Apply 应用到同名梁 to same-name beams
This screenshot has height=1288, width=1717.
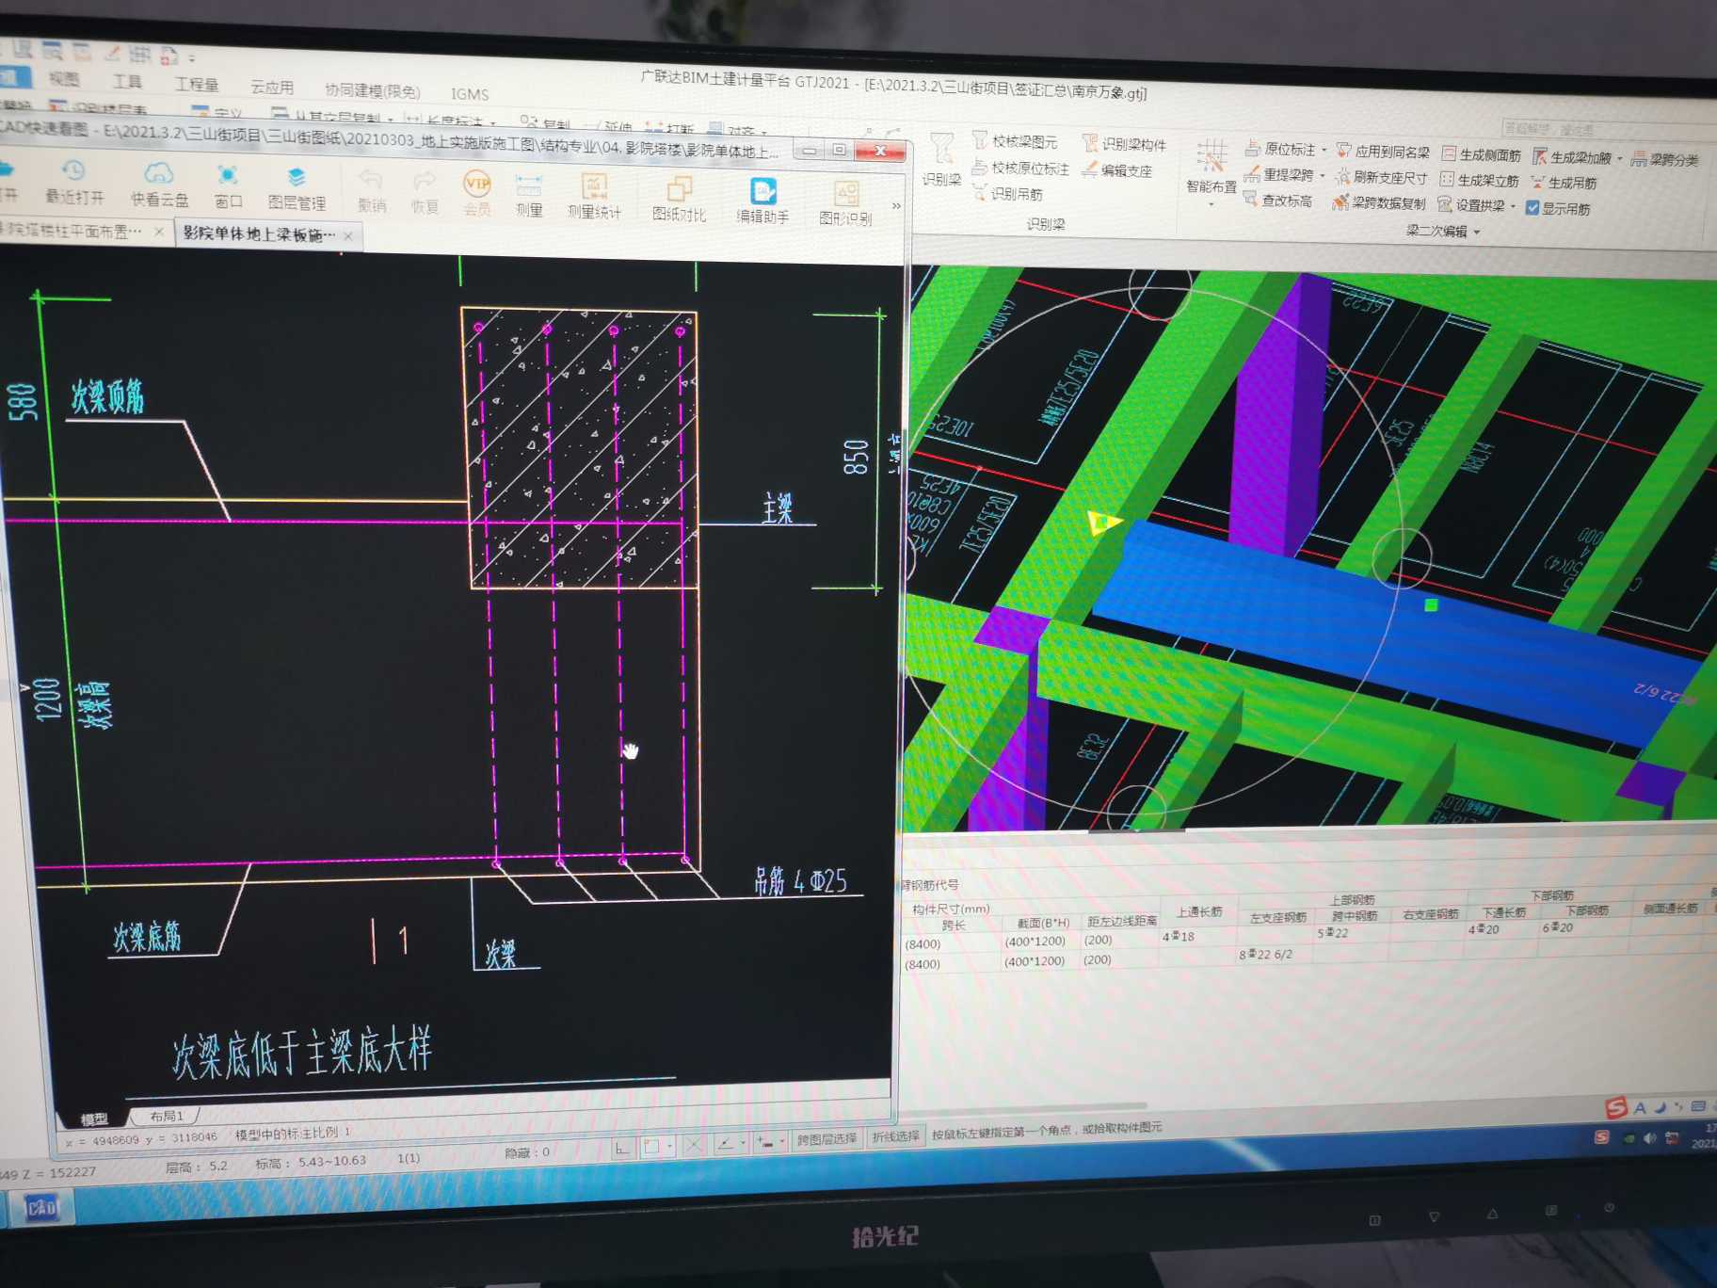coord(1383,152)
